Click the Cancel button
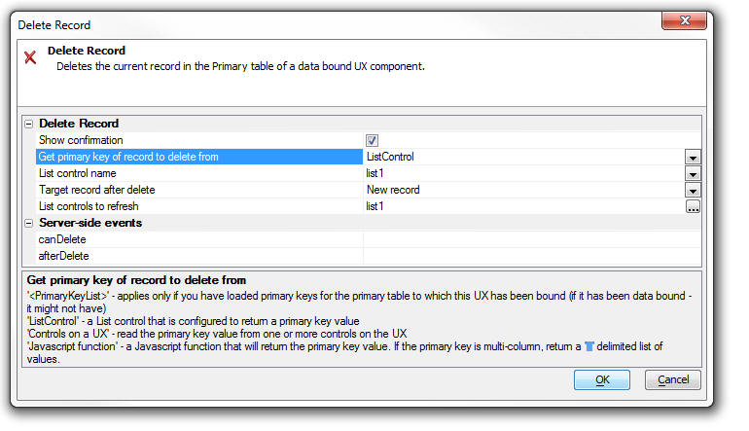Screen dimensions: 749x431 coord(673,379)
